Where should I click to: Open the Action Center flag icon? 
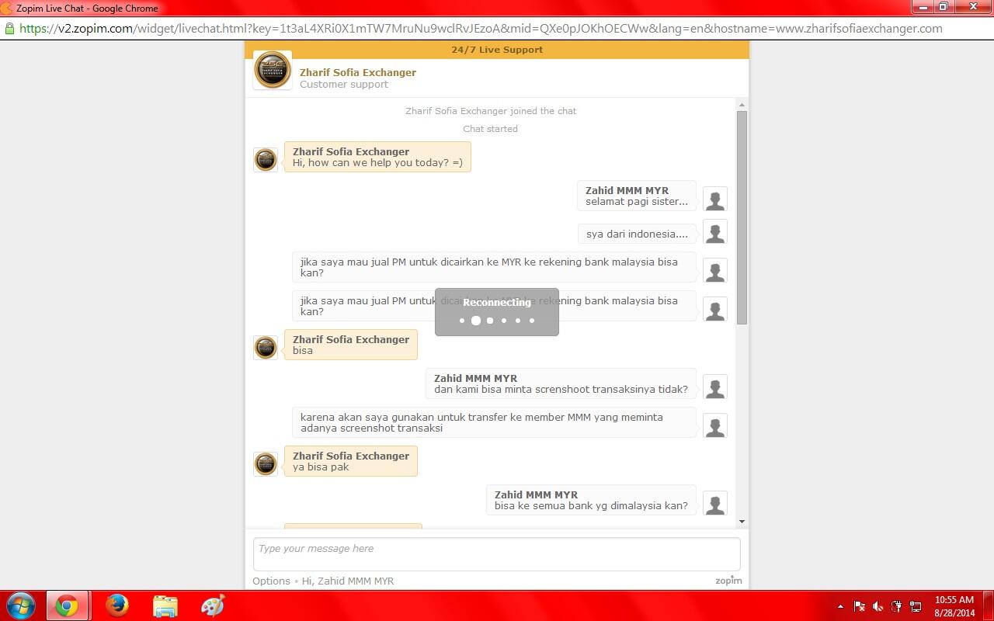[859, 606]
